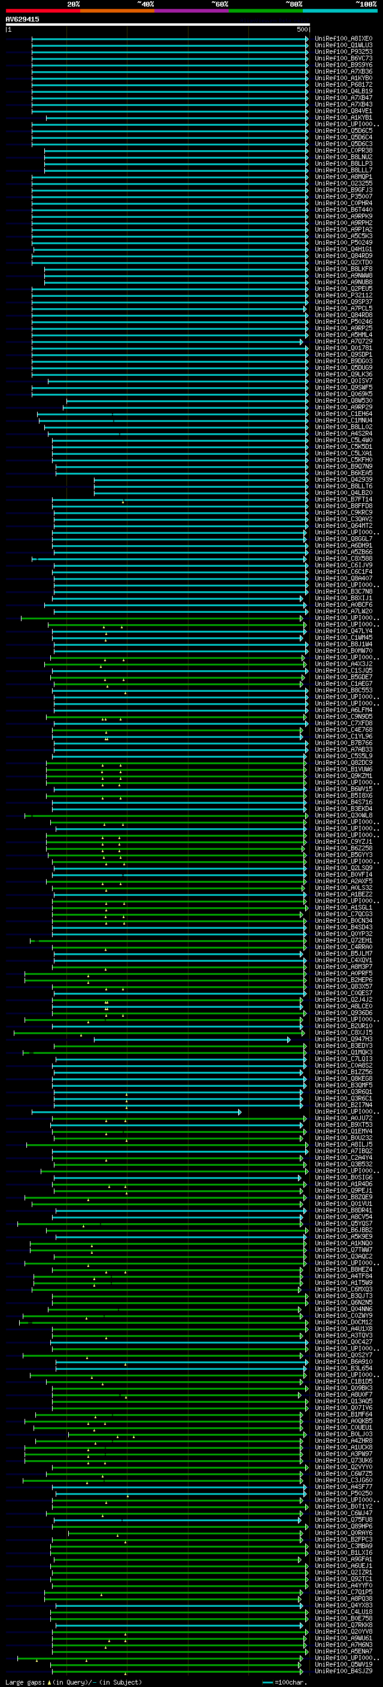Select the UniRef100_A8M3P7 label
The height and width of the screenshot is (1687, 383).
[x=344, y=967]
